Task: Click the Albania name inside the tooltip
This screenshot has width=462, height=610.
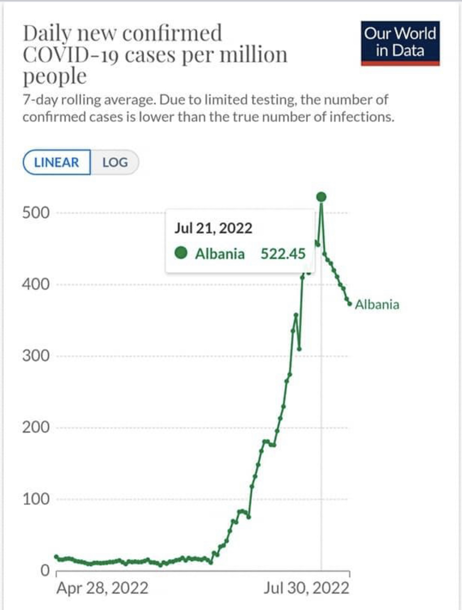Action: (x=220, y=254)
